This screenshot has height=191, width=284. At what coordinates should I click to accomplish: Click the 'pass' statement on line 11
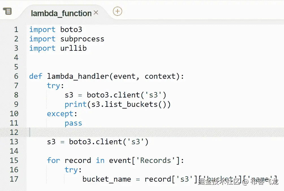click(73, 123)
